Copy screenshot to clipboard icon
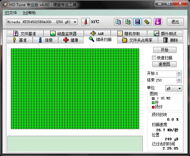The image size is (190, 156). (x=128, y=22)
